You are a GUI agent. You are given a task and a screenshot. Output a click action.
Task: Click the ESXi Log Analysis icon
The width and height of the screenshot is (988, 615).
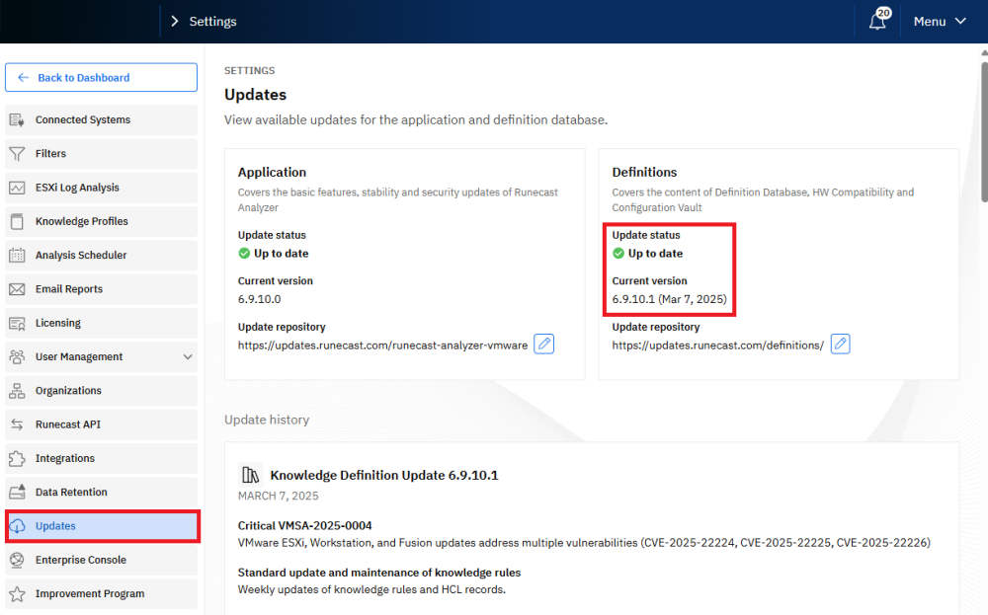(16, 188)
